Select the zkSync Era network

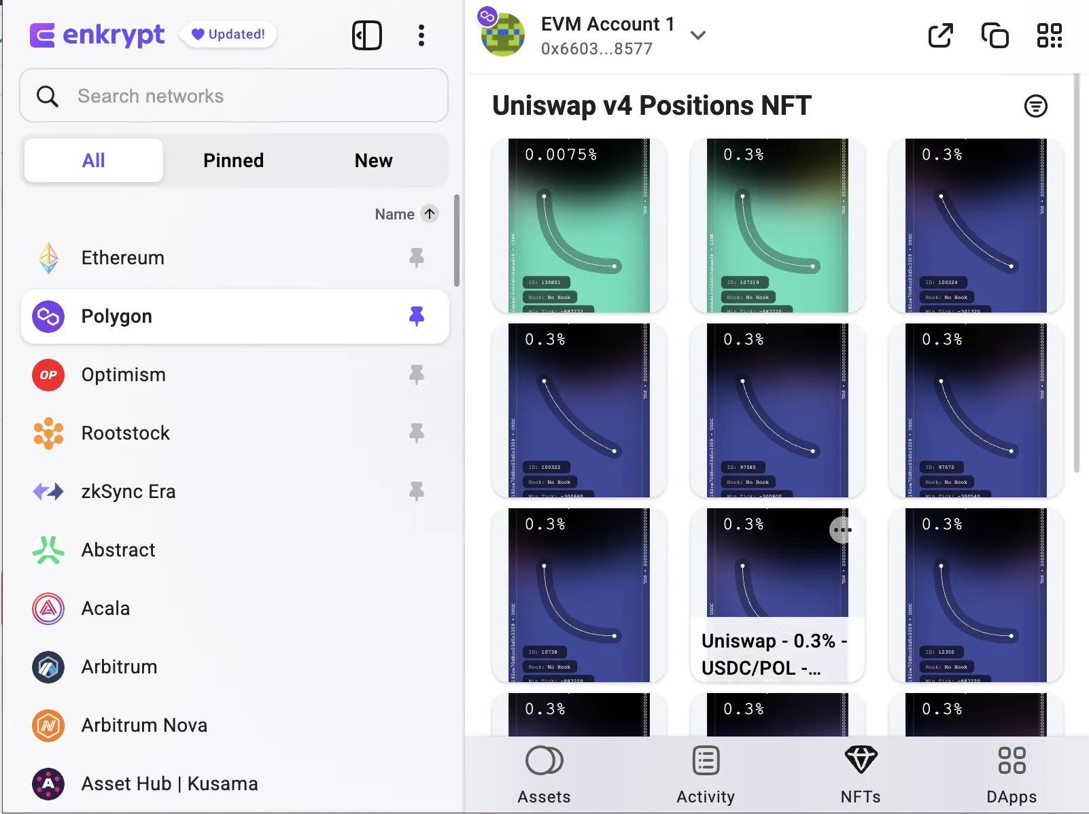pyautogui.click(x=235, y=492)
